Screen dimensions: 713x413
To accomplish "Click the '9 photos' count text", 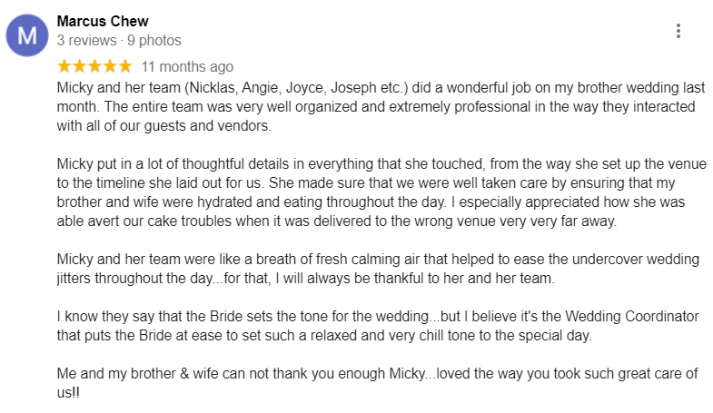I will 154,41.
